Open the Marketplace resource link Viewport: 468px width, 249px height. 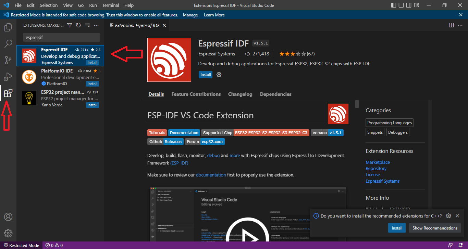tap(378, 162)
